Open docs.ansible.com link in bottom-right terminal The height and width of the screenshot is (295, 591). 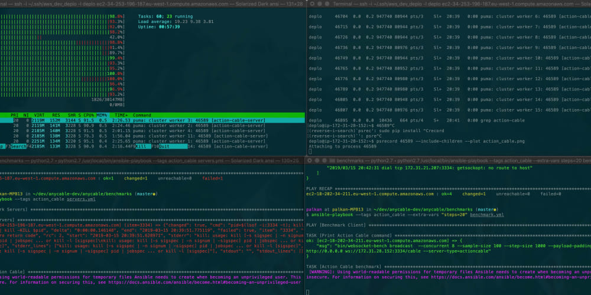[x=511, y=277]
